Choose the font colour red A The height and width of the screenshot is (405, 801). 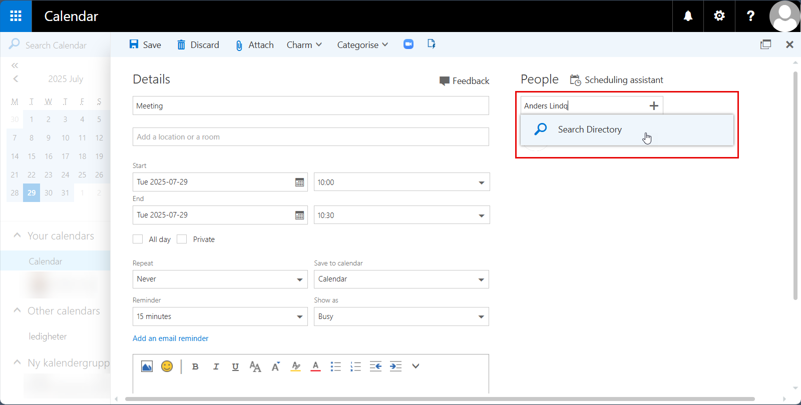315,366
